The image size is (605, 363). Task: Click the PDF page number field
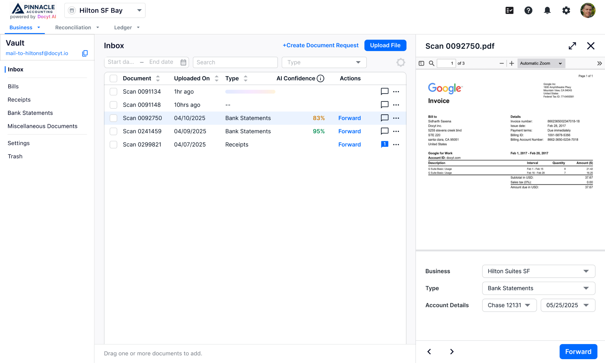[x=446, y=63]
